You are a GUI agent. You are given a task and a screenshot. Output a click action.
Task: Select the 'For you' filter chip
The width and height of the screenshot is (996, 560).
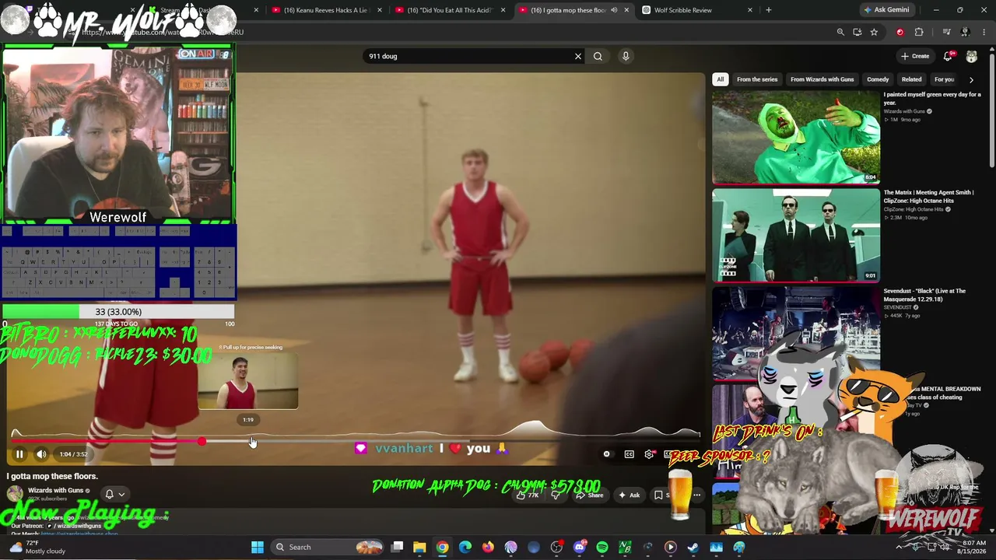point(944,79)
